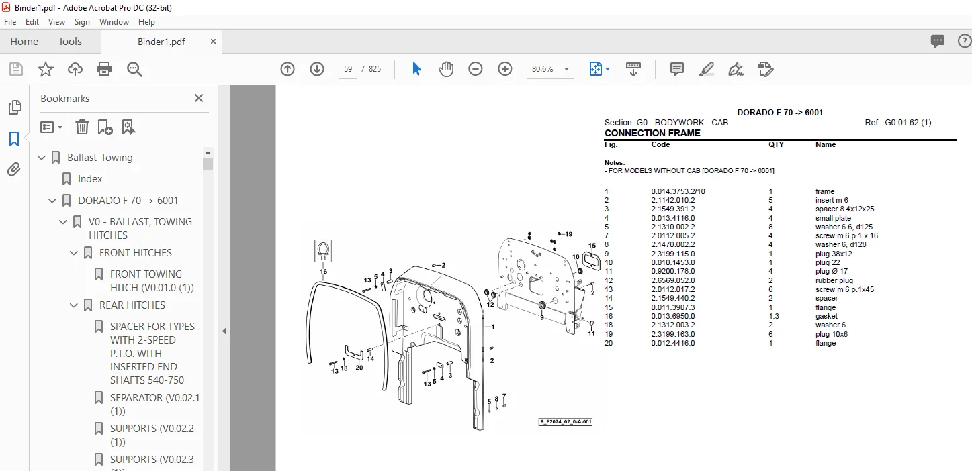Open bookmarks options dropdown menu
Screen dimensions: 972x471
pos(52,127)
